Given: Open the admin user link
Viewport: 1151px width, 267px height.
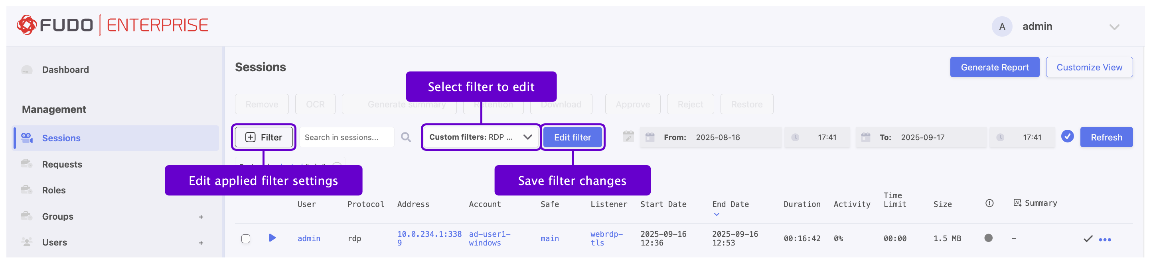Looking at the screenshot, I should 309,238.
